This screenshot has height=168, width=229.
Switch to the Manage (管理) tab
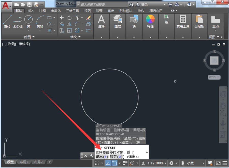[99, 11]
